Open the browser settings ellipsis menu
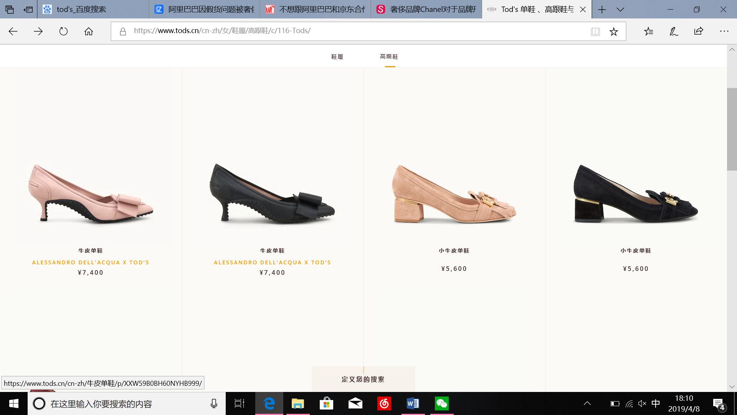The width and height of the screenshot is (737, 415). click(724, 32)
